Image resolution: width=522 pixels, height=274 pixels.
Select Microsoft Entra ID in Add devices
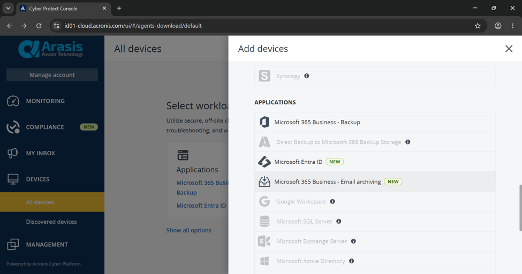375,162
